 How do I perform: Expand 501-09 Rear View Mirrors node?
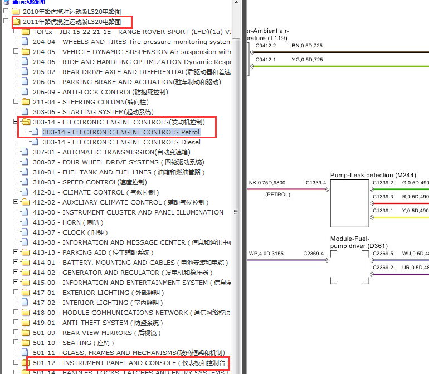[x=16, y=332]
